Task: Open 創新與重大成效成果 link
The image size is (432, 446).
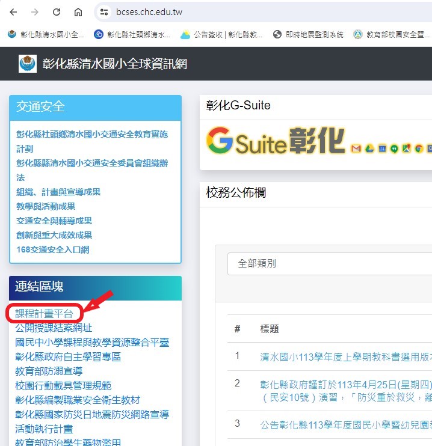Action: [x=54, y=235]
